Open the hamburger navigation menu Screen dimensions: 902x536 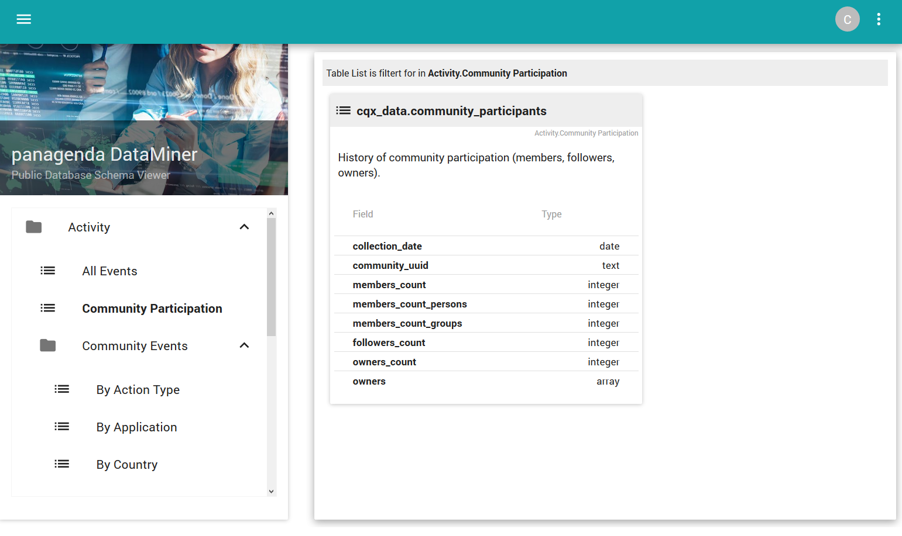(24, 19)
